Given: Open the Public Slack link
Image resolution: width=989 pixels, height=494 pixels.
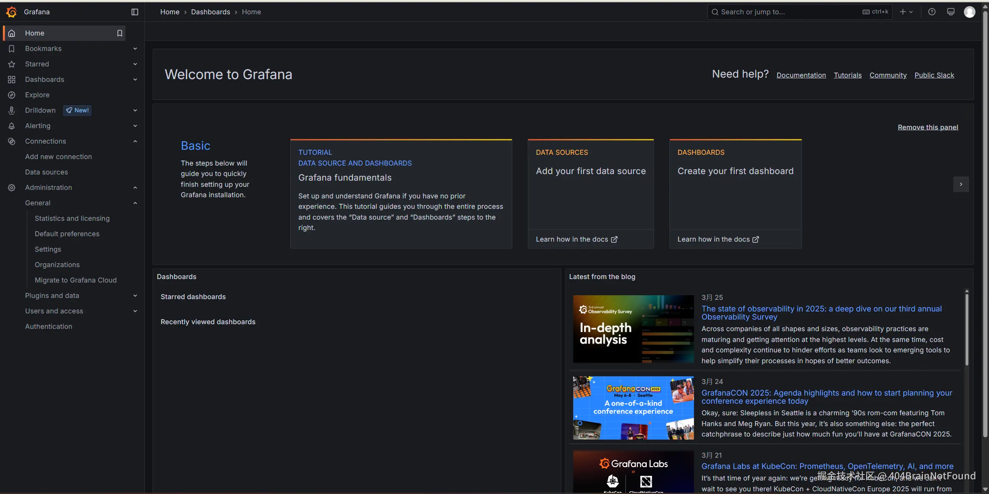Looking at the screenshot, I should (x=934, y=75).
